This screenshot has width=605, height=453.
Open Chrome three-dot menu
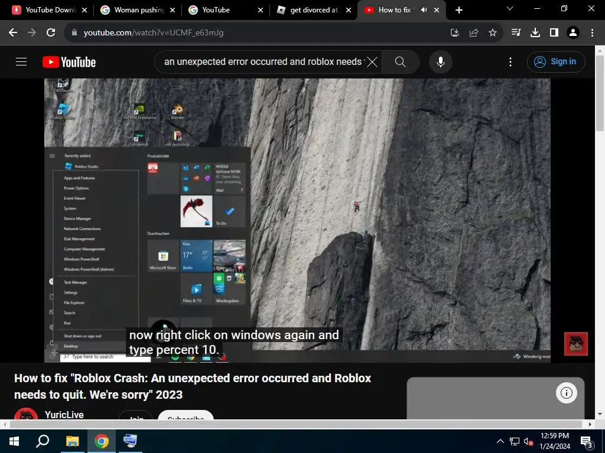[592, 33]
